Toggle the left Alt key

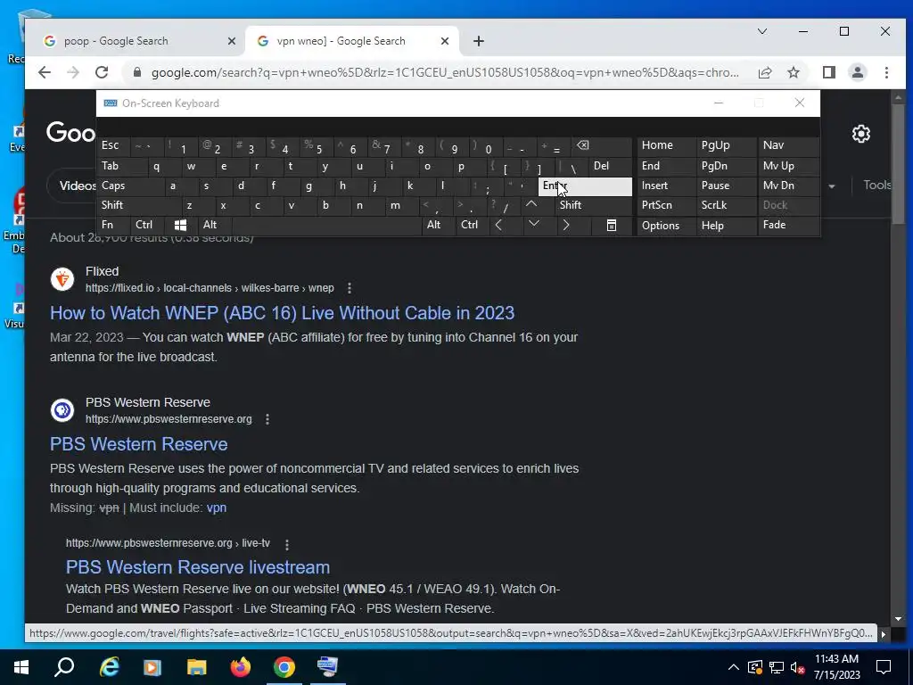[x=216, y=225]
